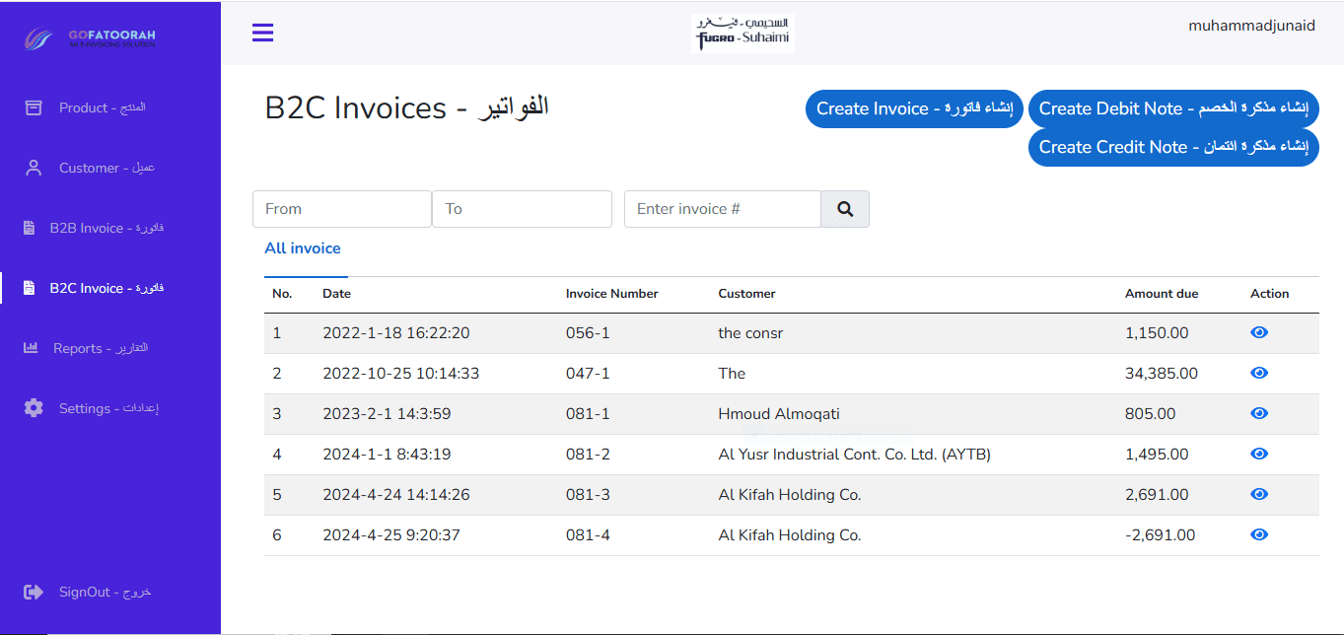Click the search magnifier icon button
1344x635 pixels.
[x=845, y=209]
